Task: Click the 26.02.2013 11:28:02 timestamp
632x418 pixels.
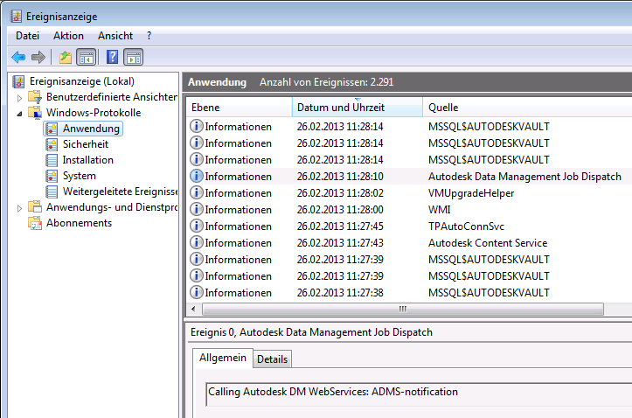Action: coord(340,193)
